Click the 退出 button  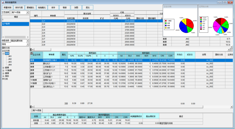tap(88, 7)
